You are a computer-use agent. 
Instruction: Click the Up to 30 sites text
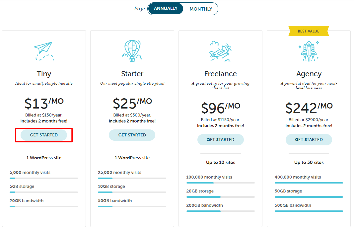click(309, 162)
